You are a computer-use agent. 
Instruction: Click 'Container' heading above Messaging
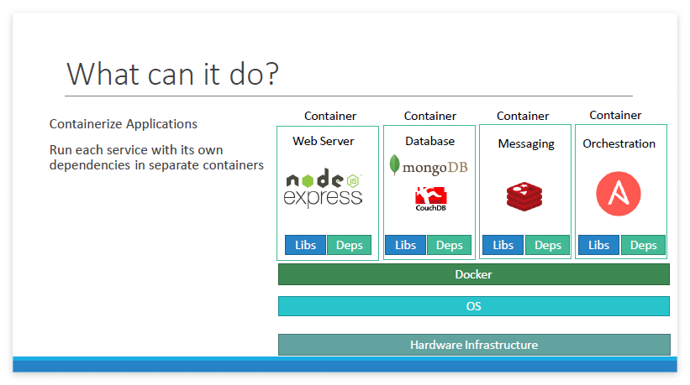(523, 116)
